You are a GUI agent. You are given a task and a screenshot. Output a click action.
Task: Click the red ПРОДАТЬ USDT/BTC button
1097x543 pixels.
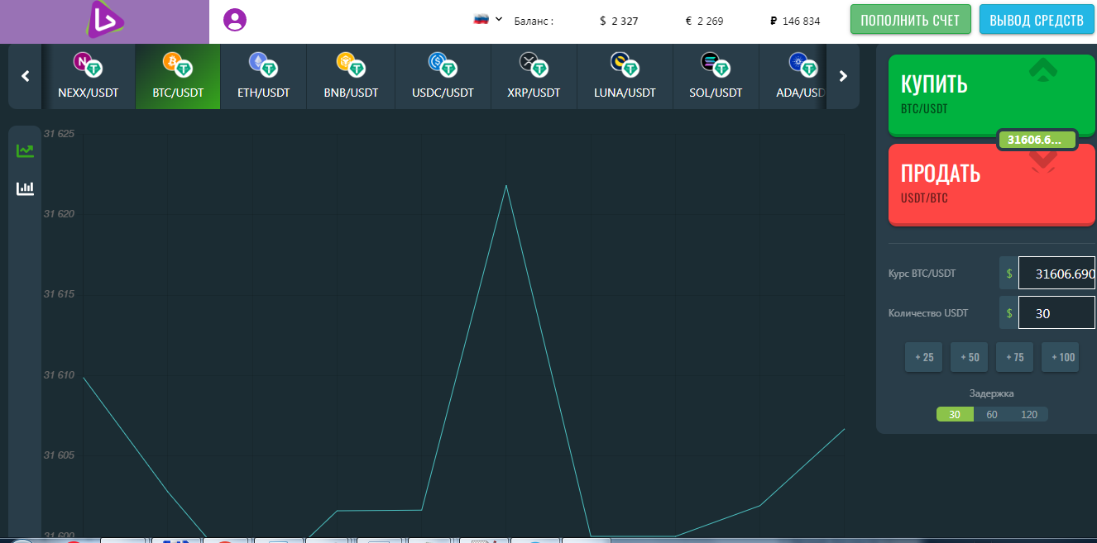pos(991,184)
